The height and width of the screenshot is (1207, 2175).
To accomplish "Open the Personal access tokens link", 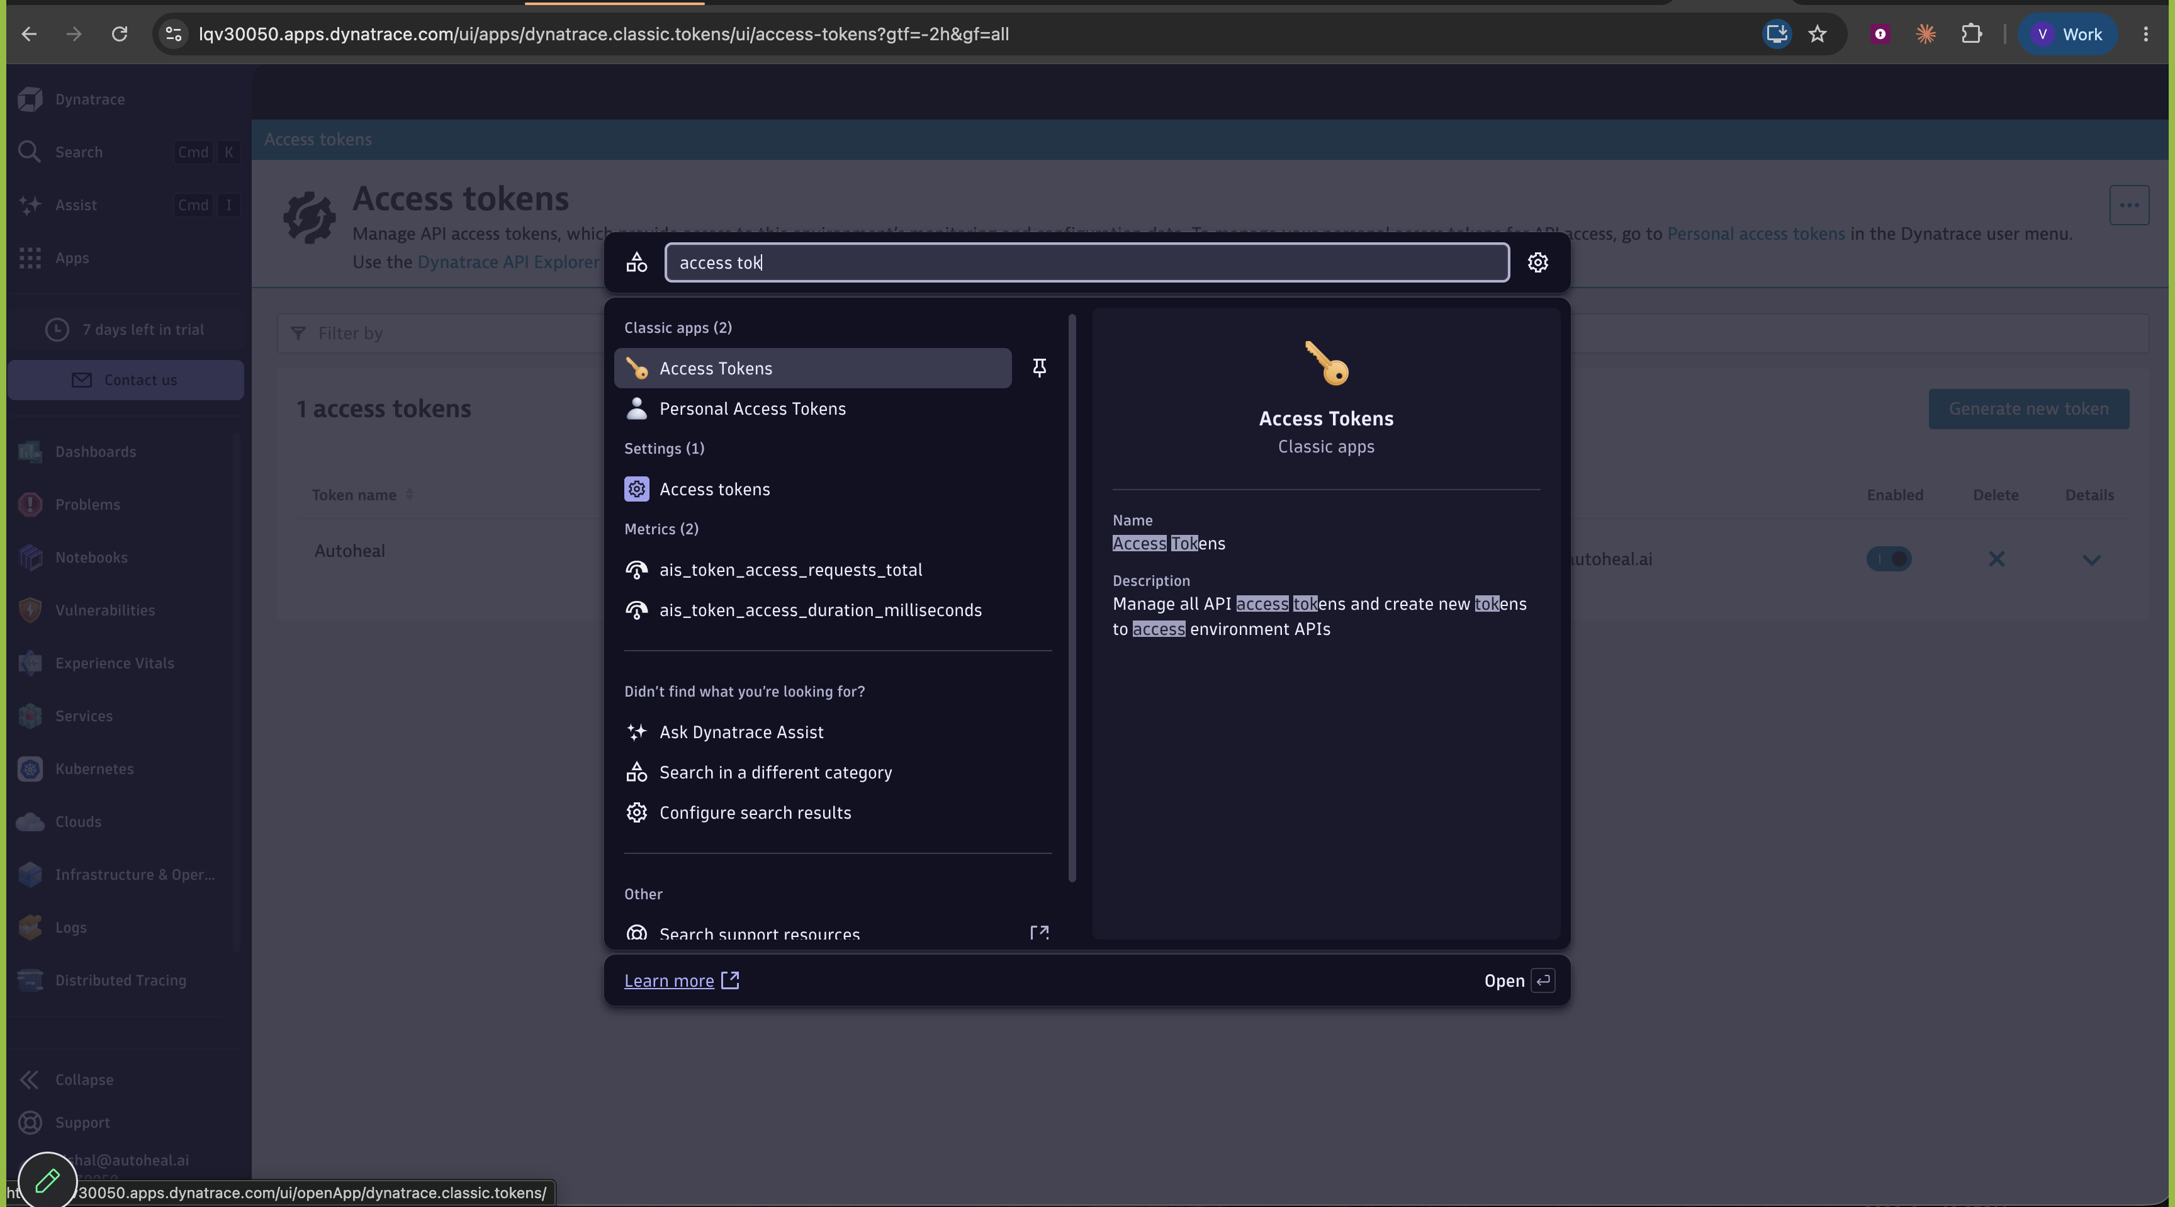I will tap(1755, 234).
